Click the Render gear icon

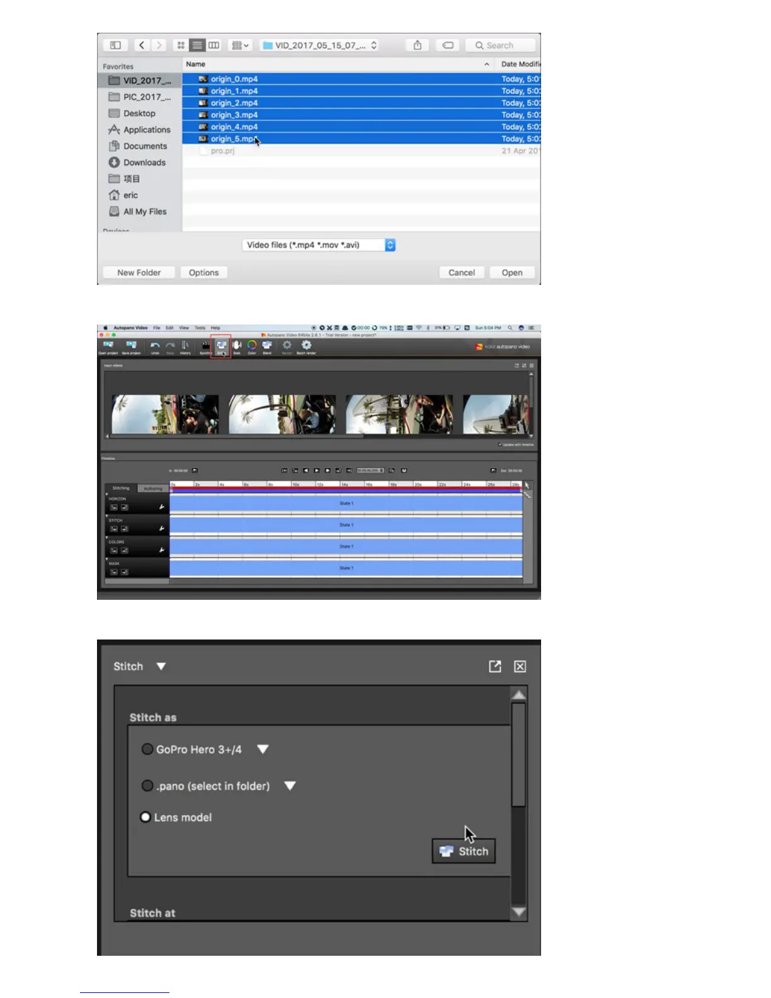pyautogui.click(x=287, y=345)
